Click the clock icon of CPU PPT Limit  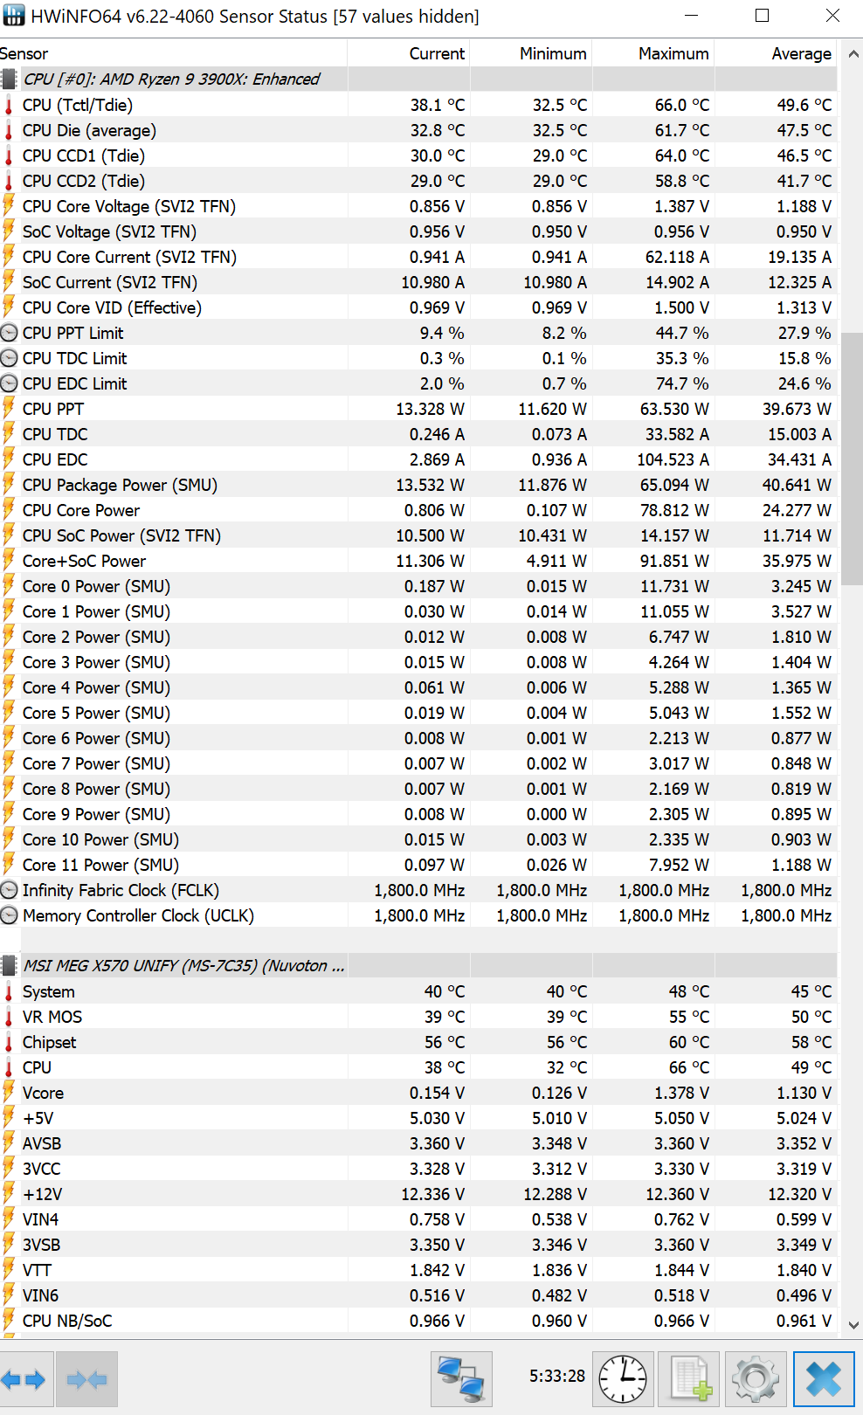pyautogui.click(x=9, y=333)
